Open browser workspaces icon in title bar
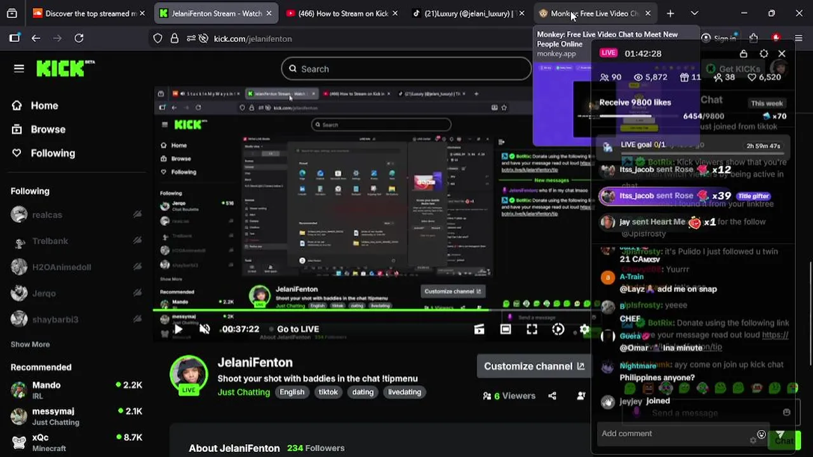The width and height of the screenshot is (813, 457). click(x=12, y=13)
